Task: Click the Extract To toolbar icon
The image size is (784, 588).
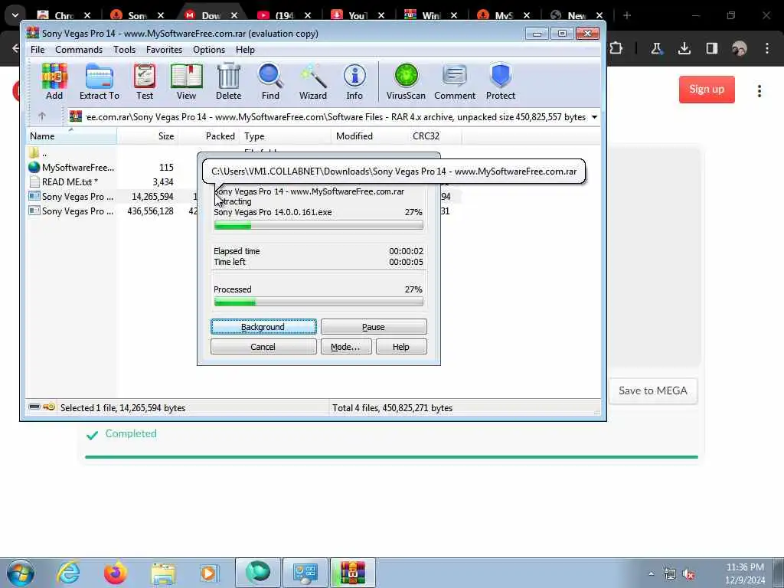Action: click(x=99, y=81)
